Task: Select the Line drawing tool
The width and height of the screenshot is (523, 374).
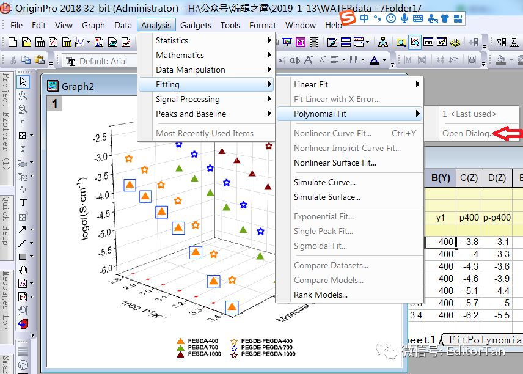Action: coord(23,243)
